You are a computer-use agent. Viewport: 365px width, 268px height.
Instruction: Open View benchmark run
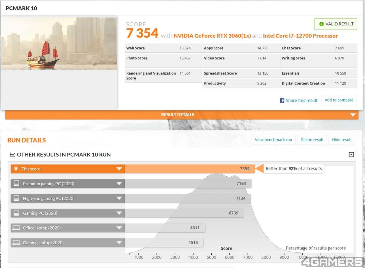pos(273,140)
